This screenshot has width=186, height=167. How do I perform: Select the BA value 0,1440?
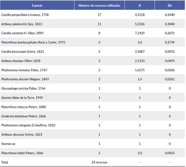(x=170, y=15)
